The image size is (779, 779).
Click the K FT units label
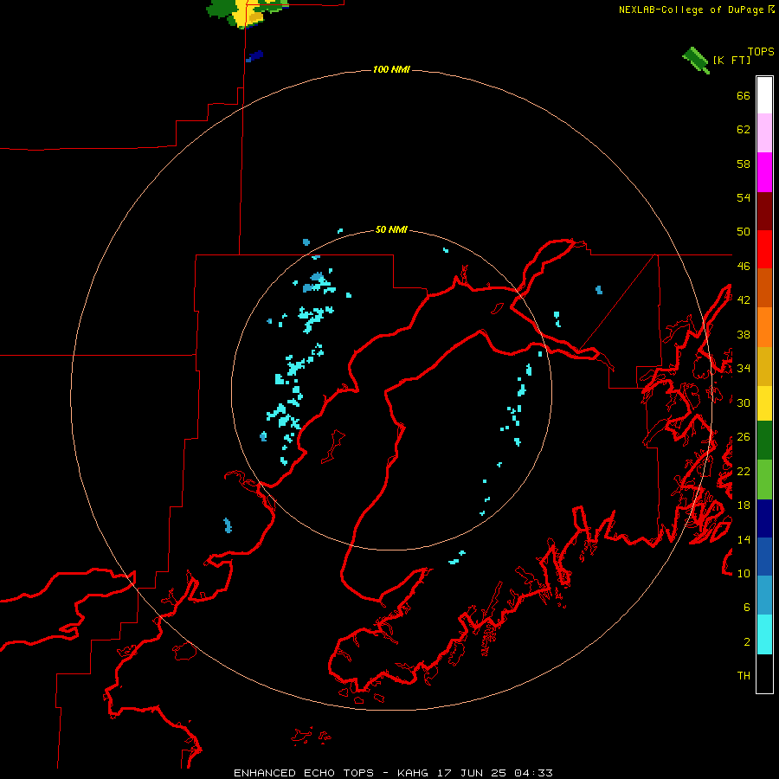coord(731,60)
